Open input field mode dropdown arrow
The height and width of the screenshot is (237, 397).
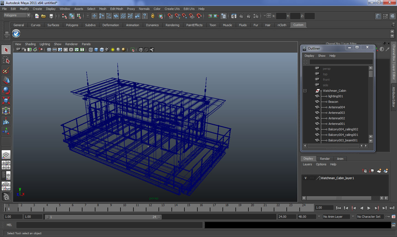click(x=265, y=16)
